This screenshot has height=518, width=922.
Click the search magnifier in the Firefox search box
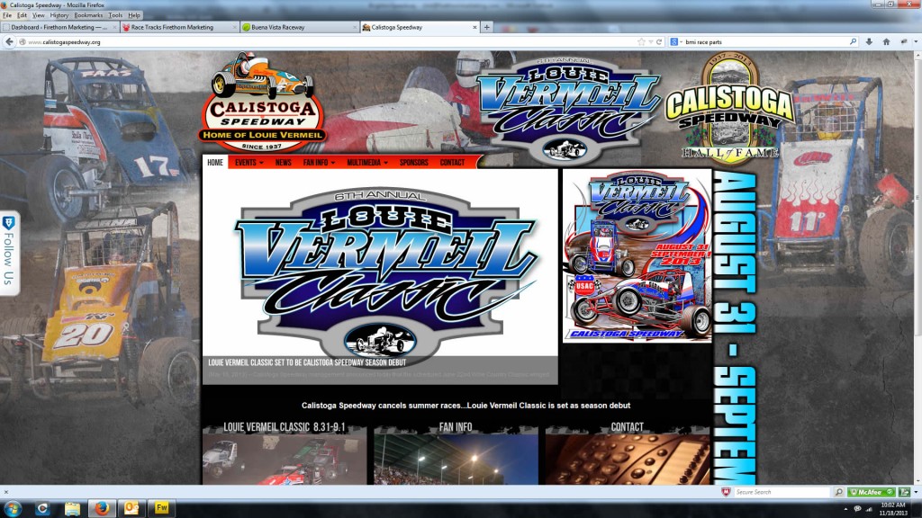click(x=853, y=42)
